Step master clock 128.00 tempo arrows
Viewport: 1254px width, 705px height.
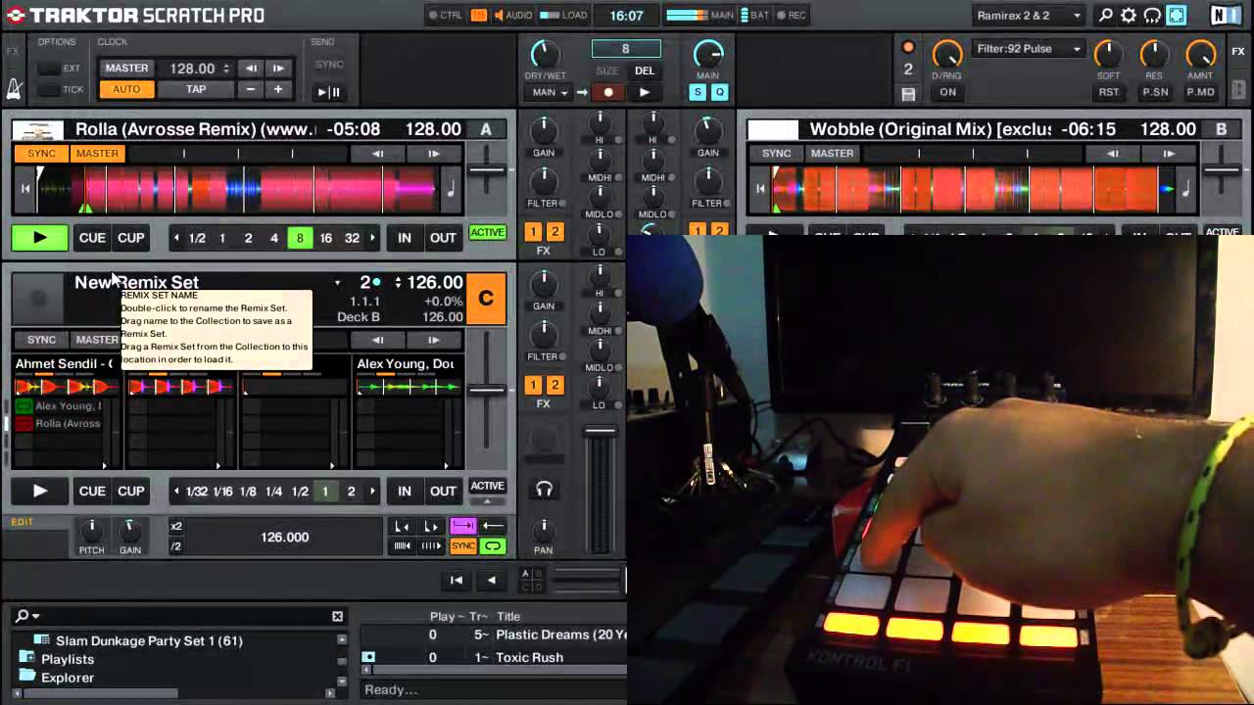click(226, 69)
